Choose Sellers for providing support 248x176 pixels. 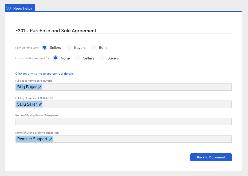click(78, 58)
